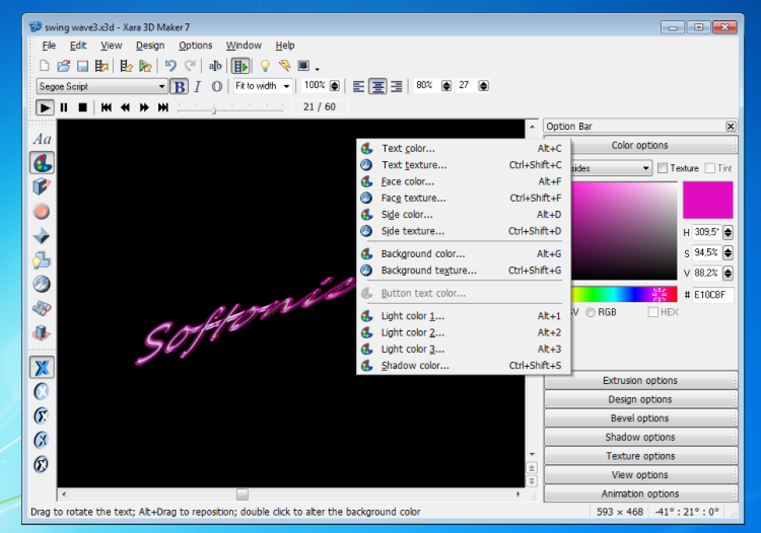This screenshot has height=533, width=761.
Task: Open the Window menu
Action: coord(243,45)
